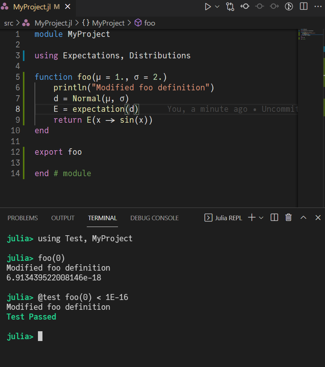Kill terminal with the trash icon
The height and width of the screenshot is (367, 325).
(x=289, y=218)
